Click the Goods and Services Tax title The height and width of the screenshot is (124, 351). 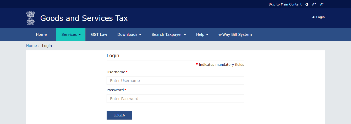click(x=84, y=18)
